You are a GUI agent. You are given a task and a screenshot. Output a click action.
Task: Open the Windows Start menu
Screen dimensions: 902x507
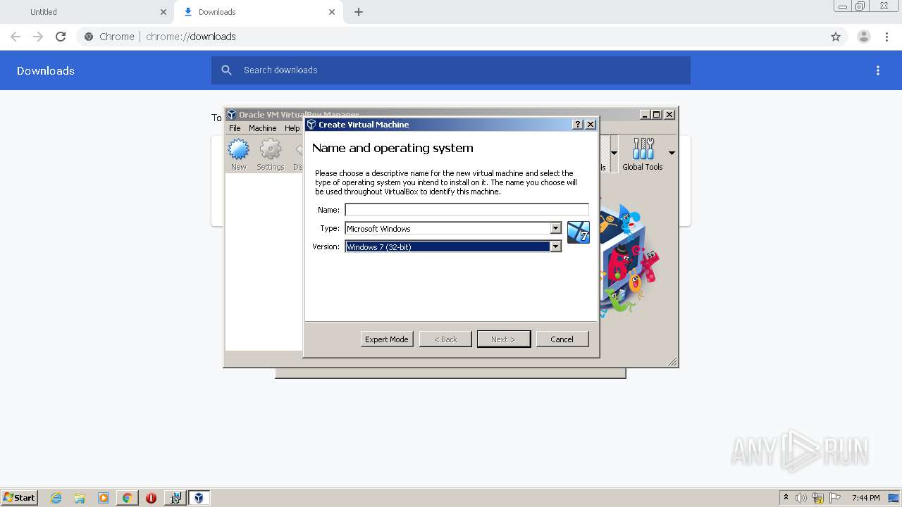tap(20, 497)
